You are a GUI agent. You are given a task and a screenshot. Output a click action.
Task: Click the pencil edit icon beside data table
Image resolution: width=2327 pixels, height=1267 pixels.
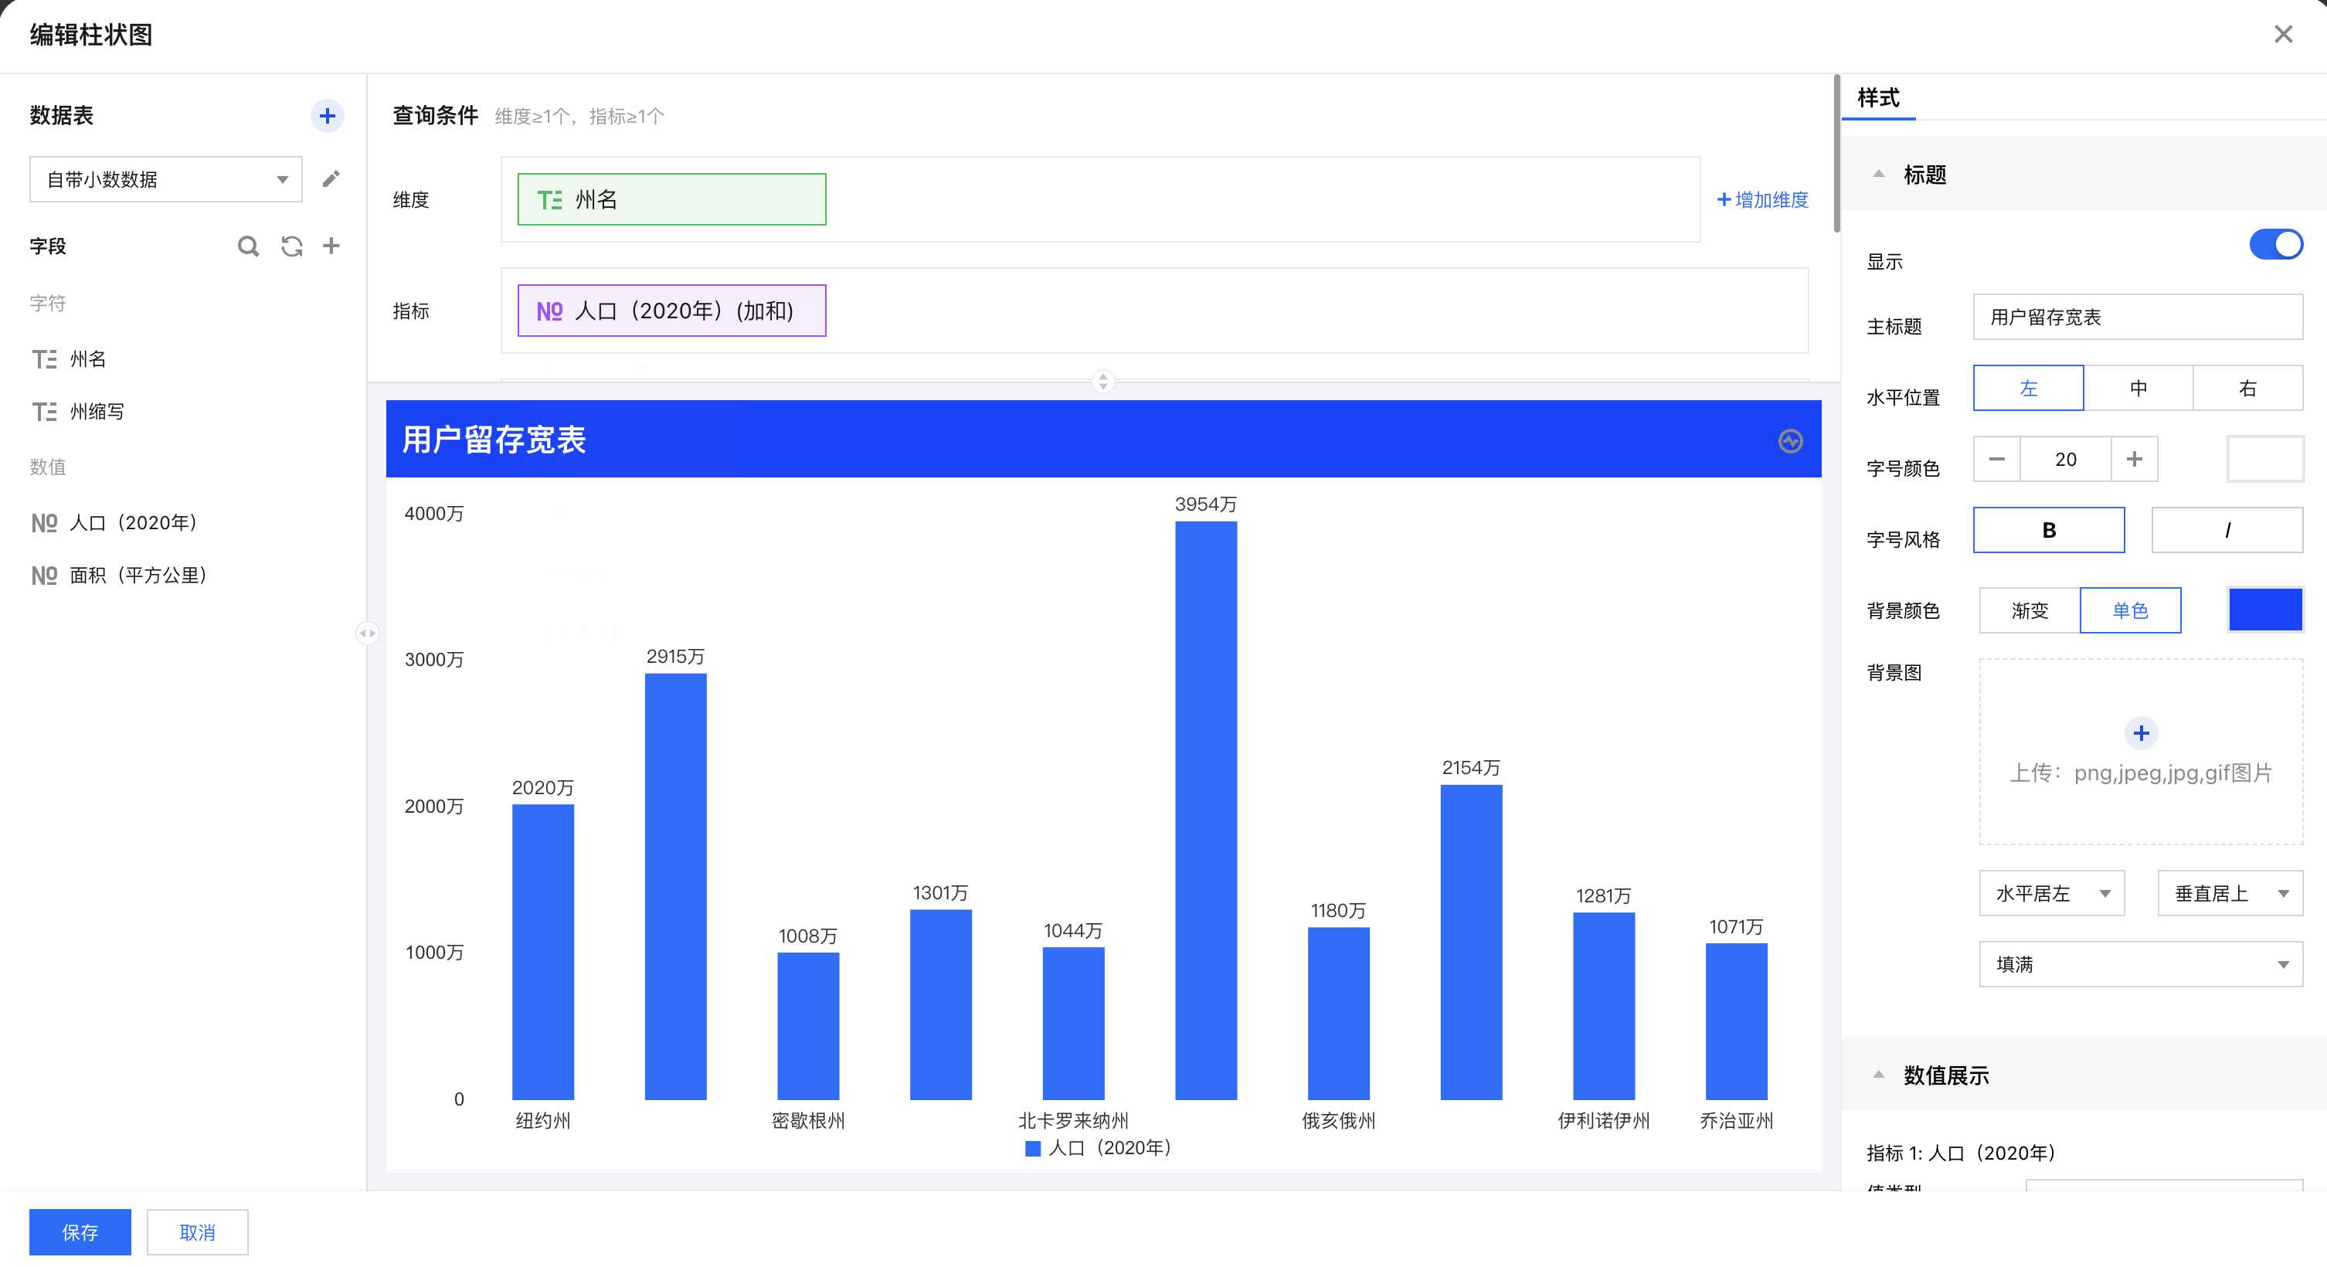pyautogui.click(x=331, y=178)
